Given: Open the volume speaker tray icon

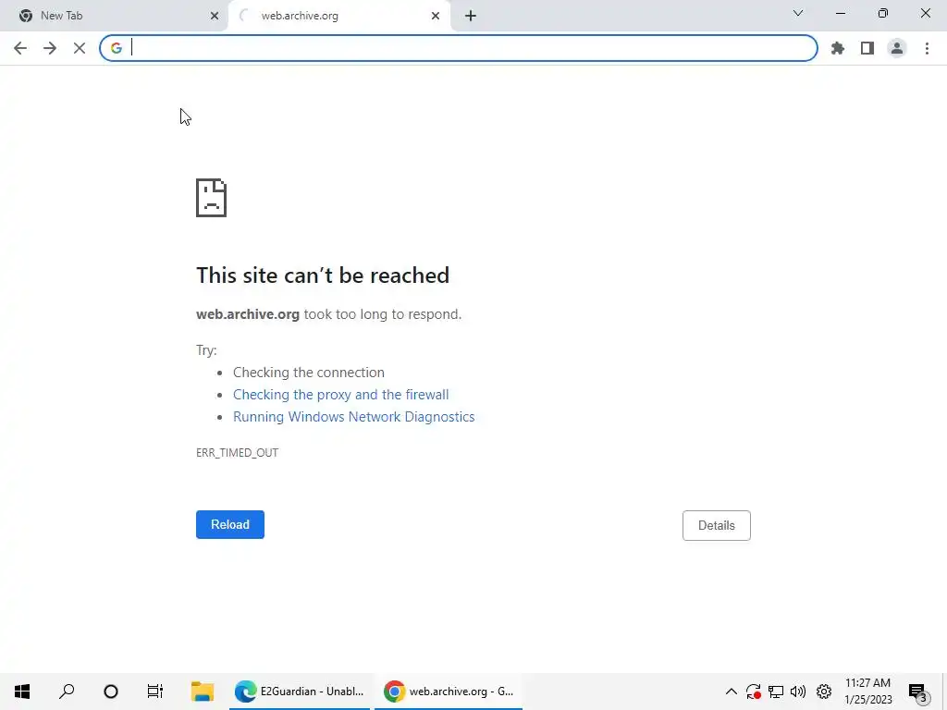Looking at the screenshot, I should pyautogui.click(x=798, y=692).
